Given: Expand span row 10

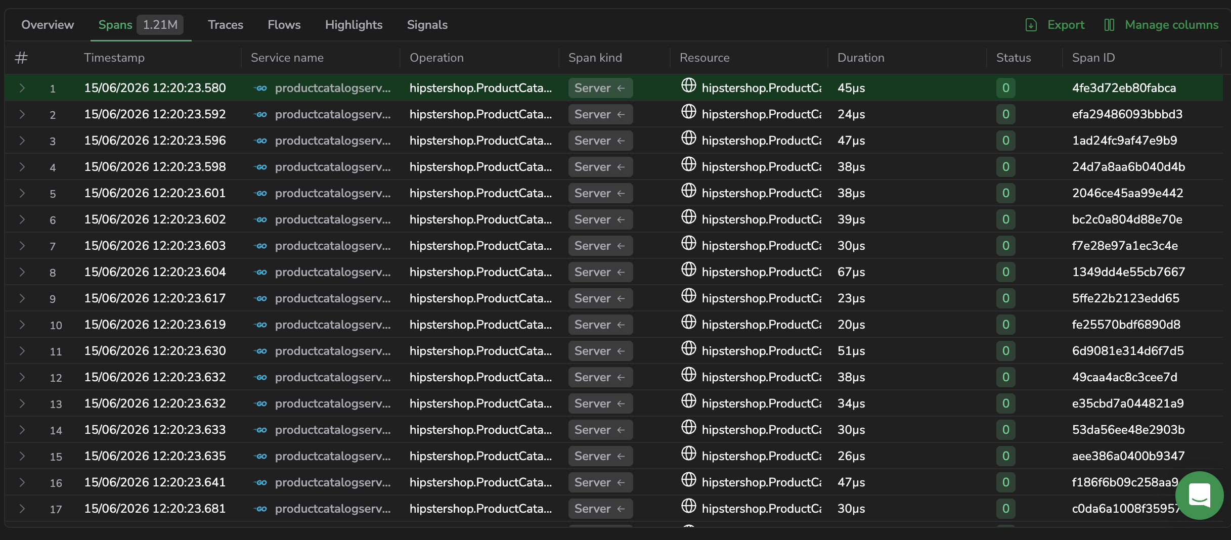Looking at the screenshot, I should (x=22, y=325).
